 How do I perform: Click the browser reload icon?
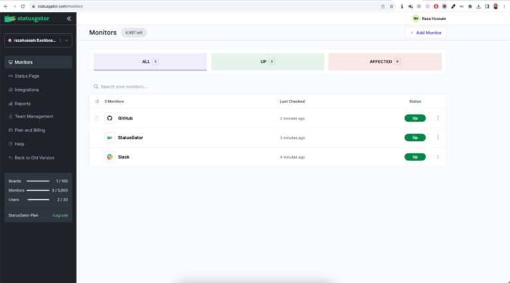tap(24, 6)
